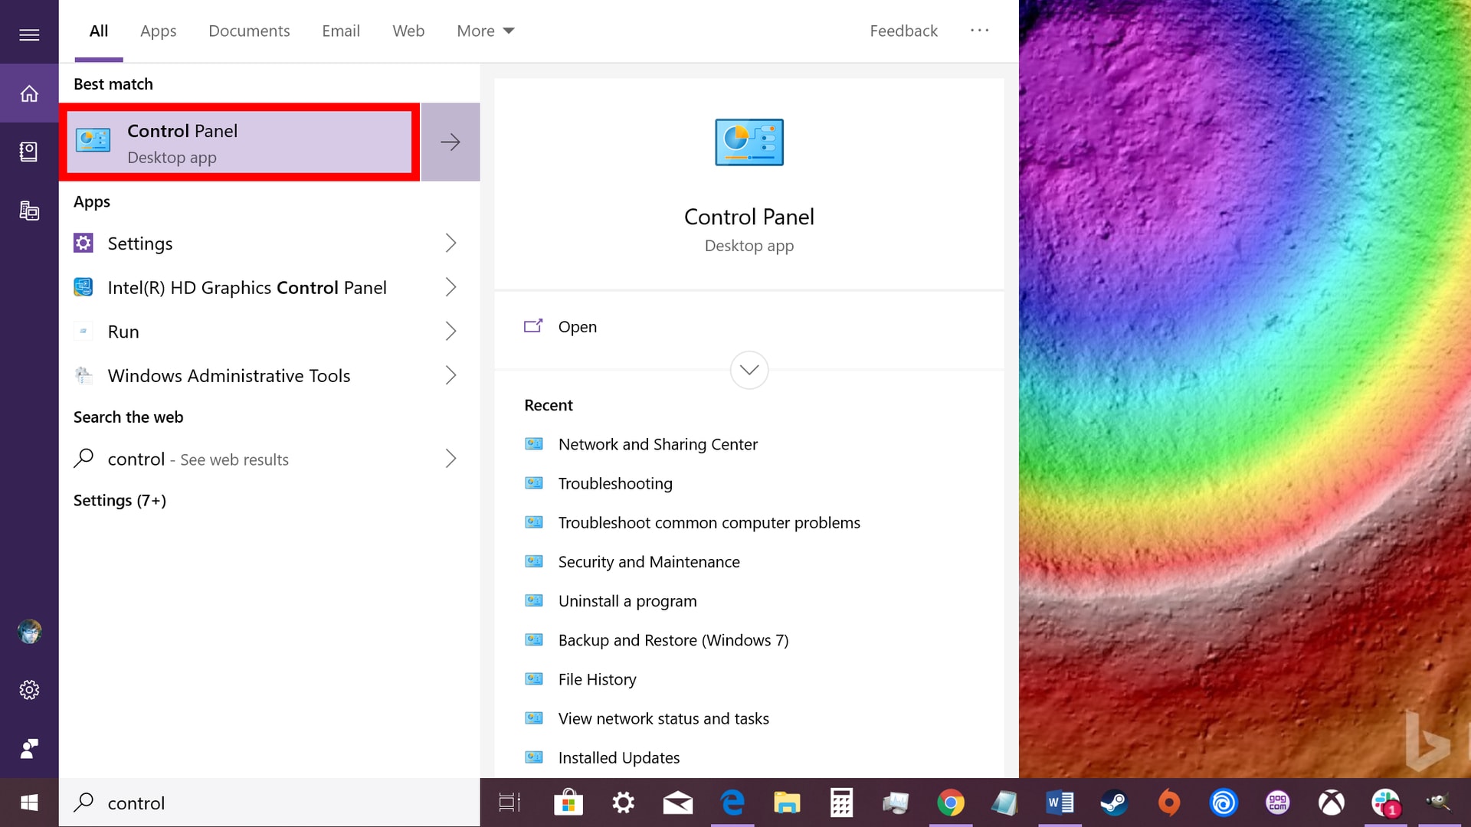The width and height of the screenshot is (1471, 827).
Task: Switch to the Documents search tab
Action: click(250, 31)
